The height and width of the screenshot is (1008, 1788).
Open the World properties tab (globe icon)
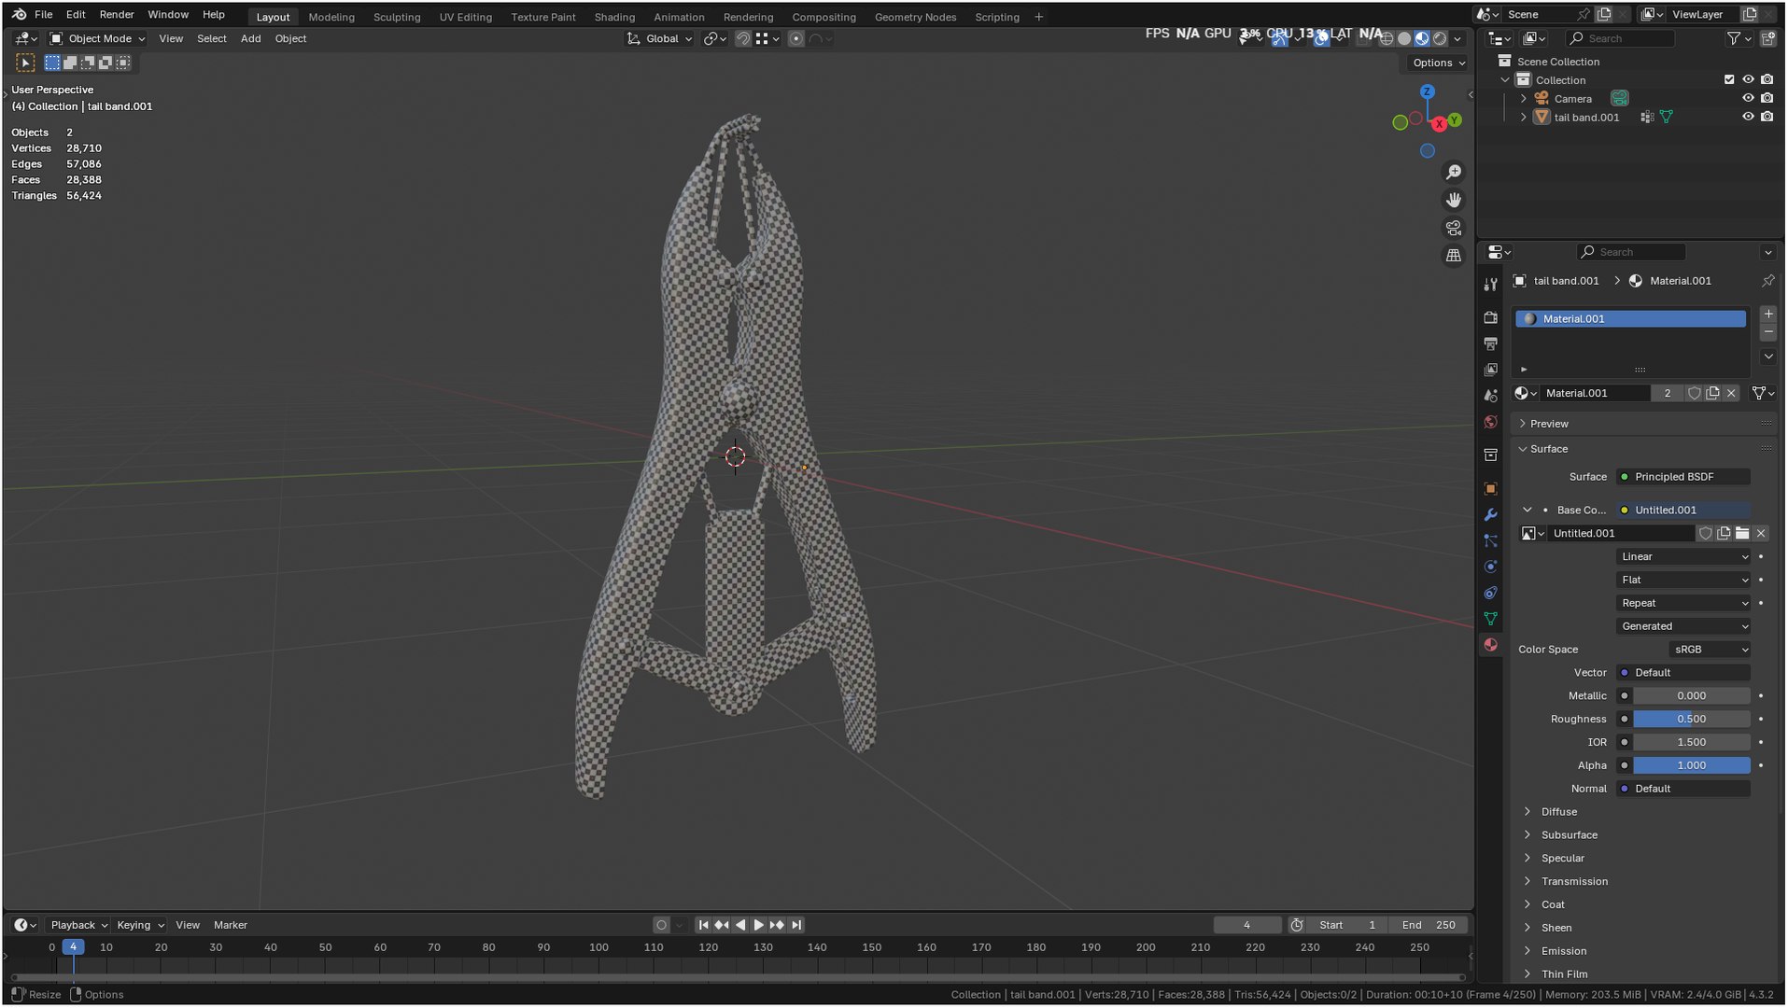(x=1491, y=423)
